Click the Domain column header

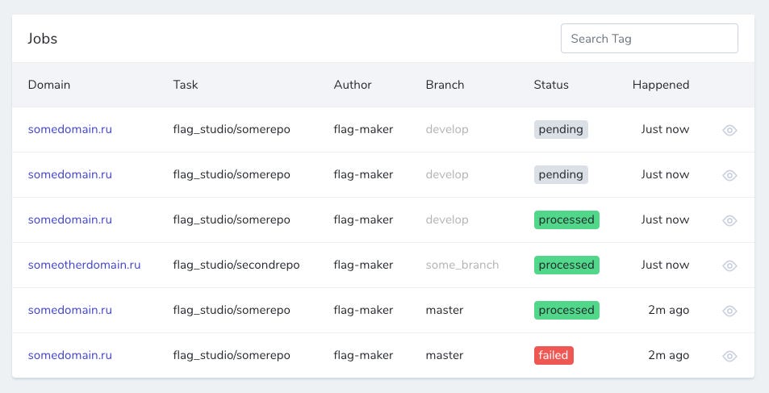click(49, 85)
